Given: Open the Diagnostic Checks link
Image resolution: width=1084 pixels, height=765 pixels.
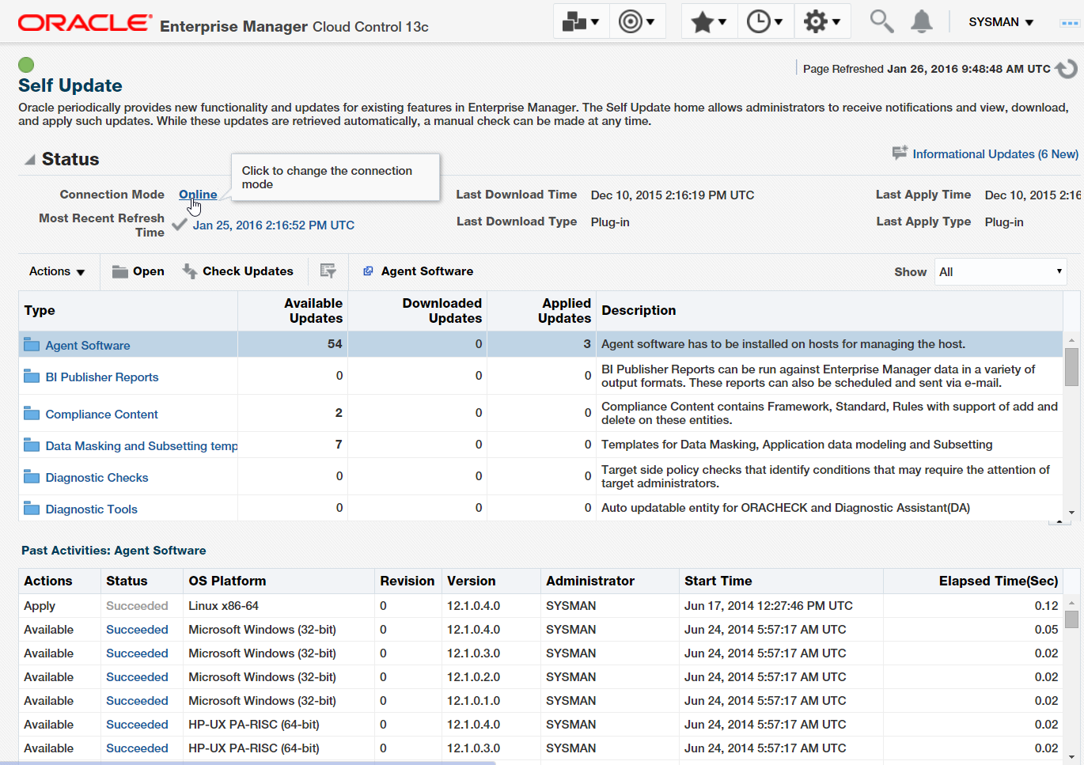Looking at the screenshot, I should pos(97,478).
